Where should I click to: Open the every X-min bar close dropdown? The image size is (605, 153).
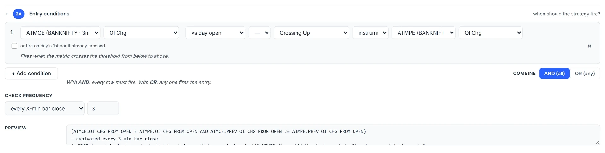click(45, 108)
